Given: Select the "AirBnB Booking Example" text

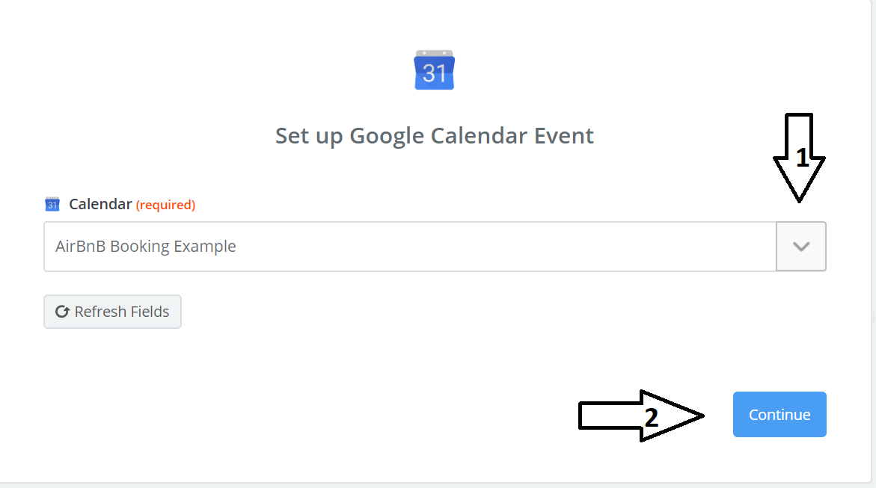Looking at the screenshot, I should click(x=146, y=247).
